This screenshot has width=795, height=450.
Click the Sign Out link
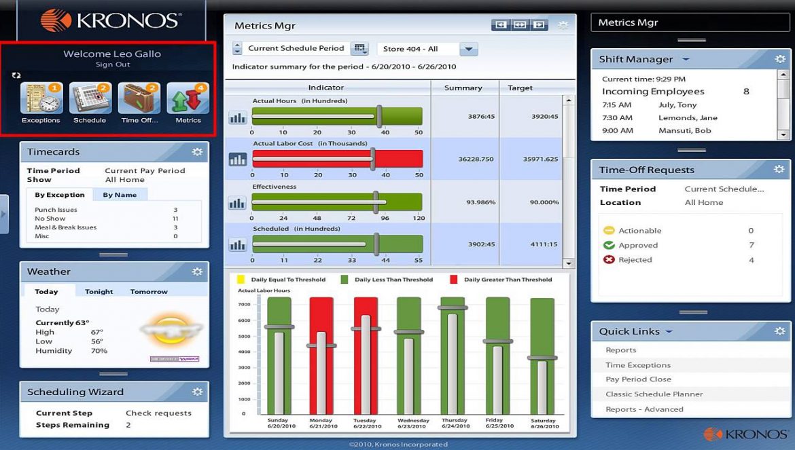[x=112, y=63]
